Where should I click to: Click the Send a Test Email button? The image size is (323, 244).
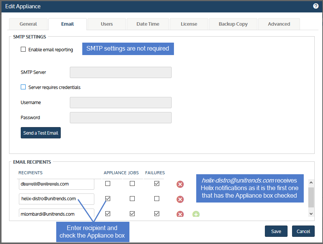click(x=41, y=133)
